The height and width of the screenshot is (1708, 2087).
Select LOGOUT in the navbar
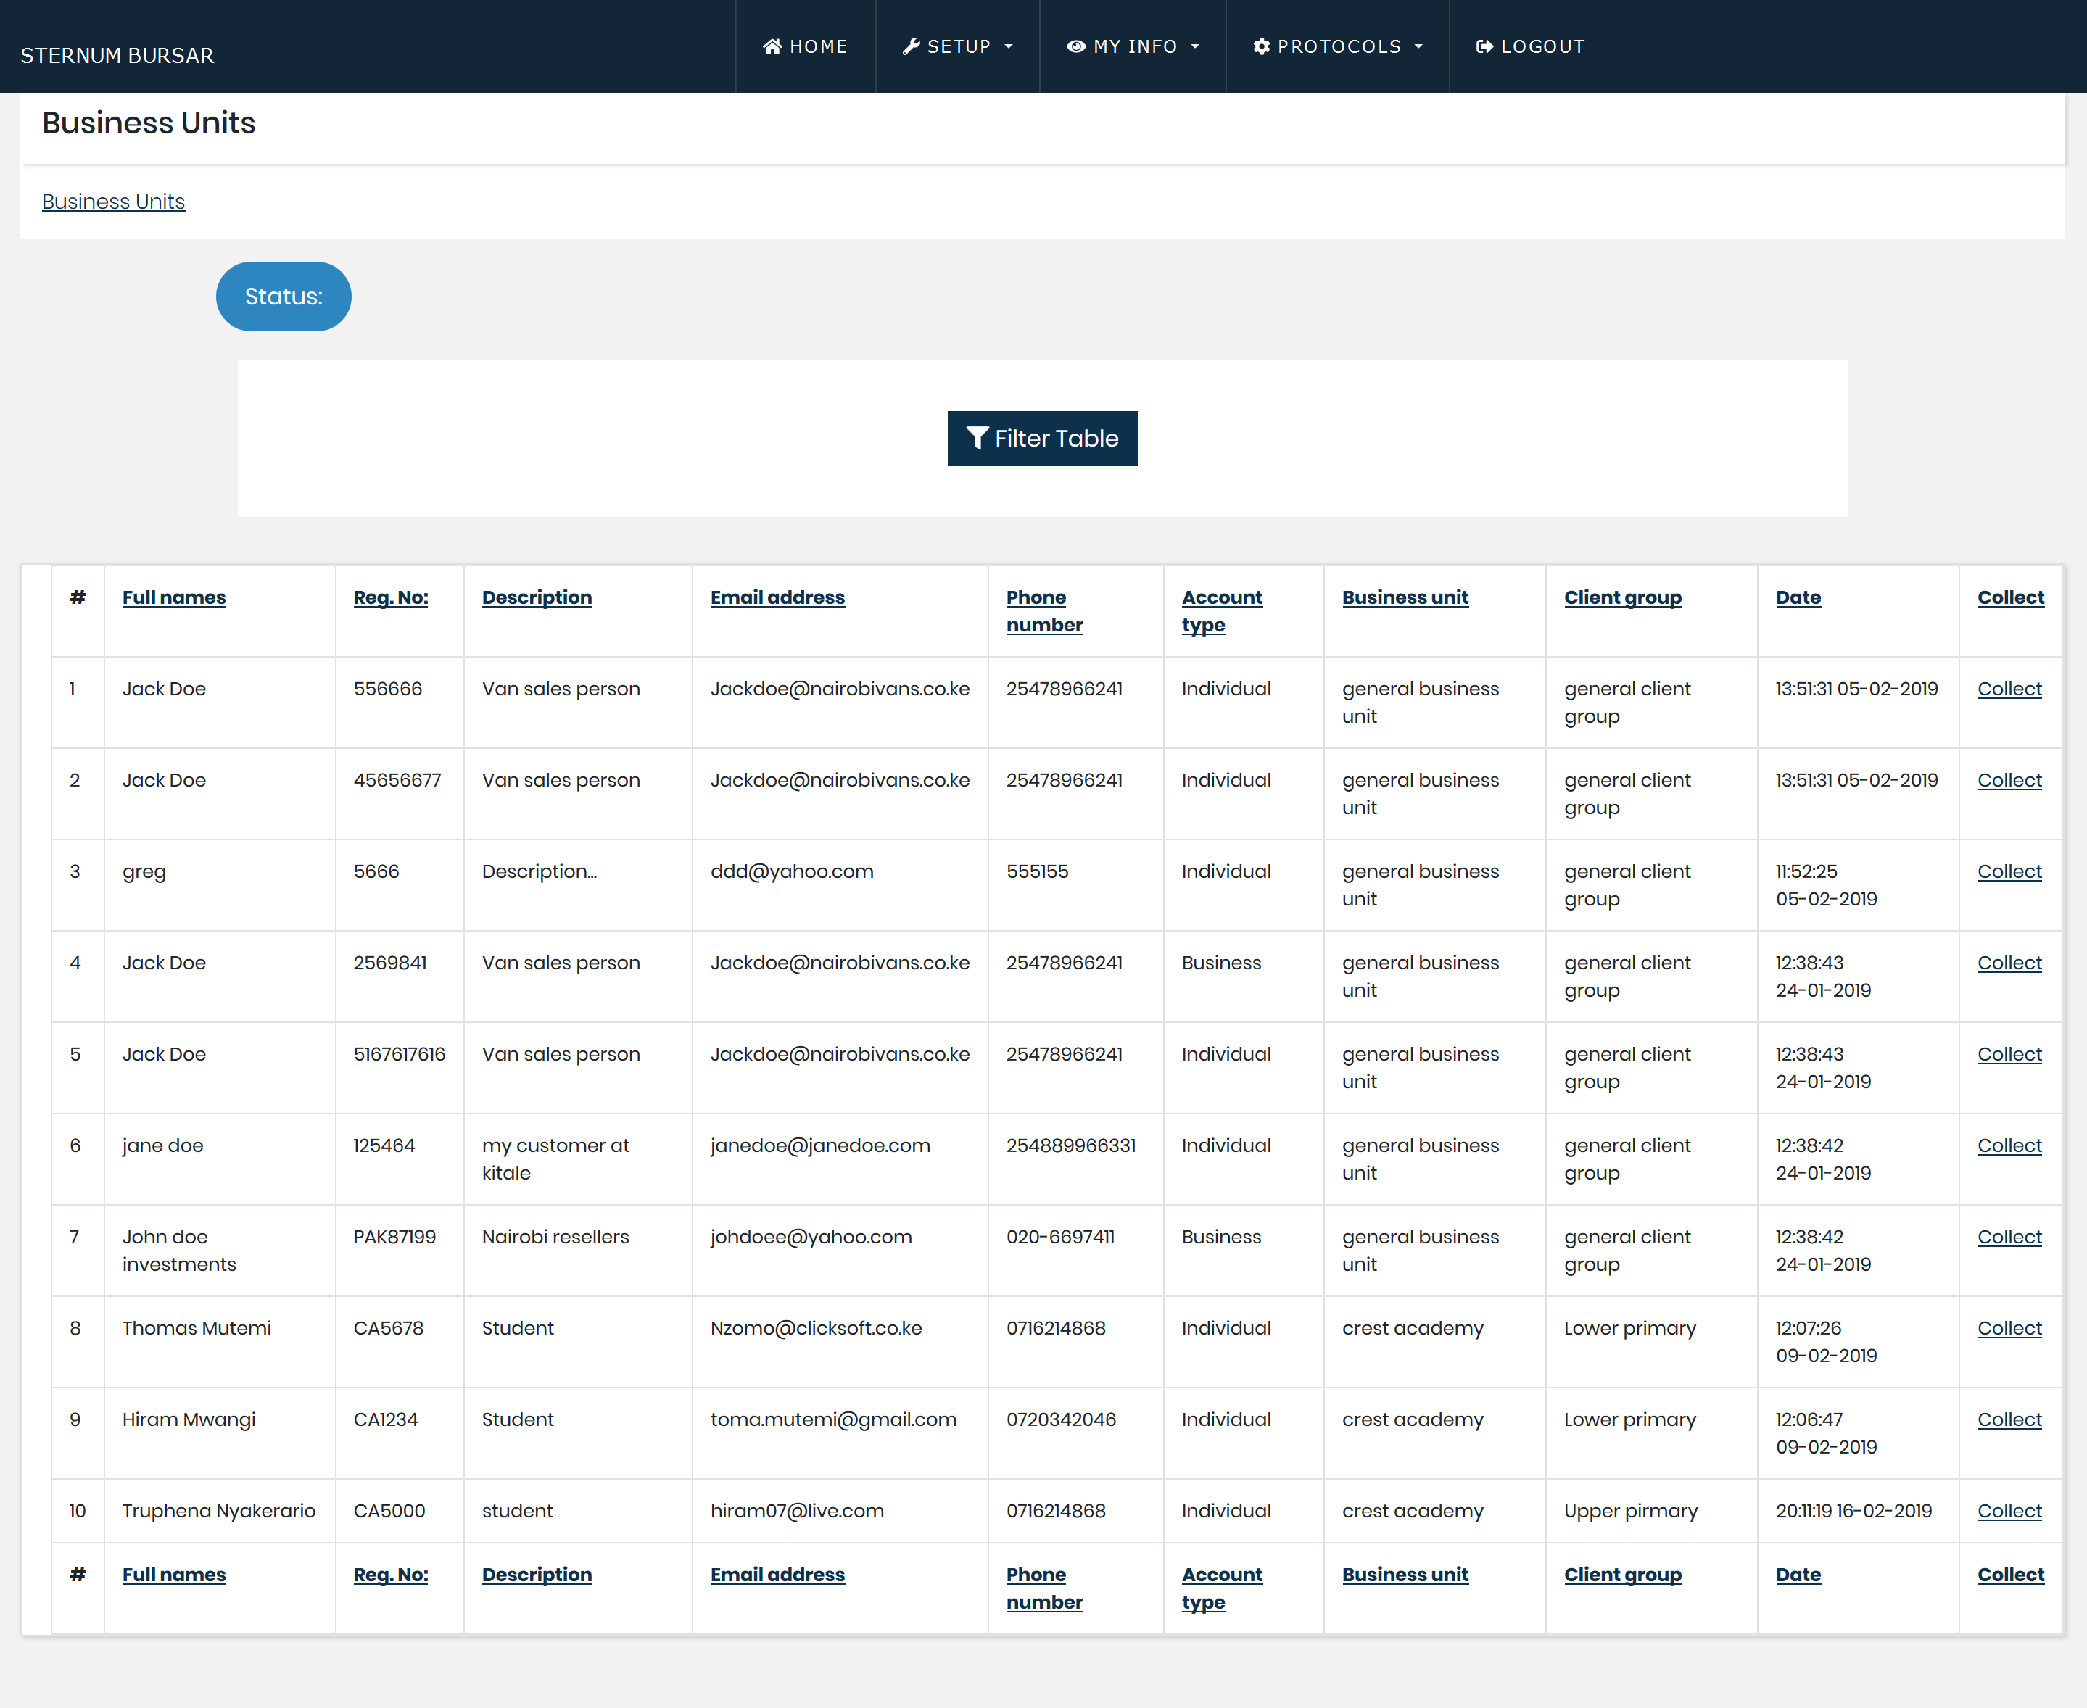pos(1530,46)
